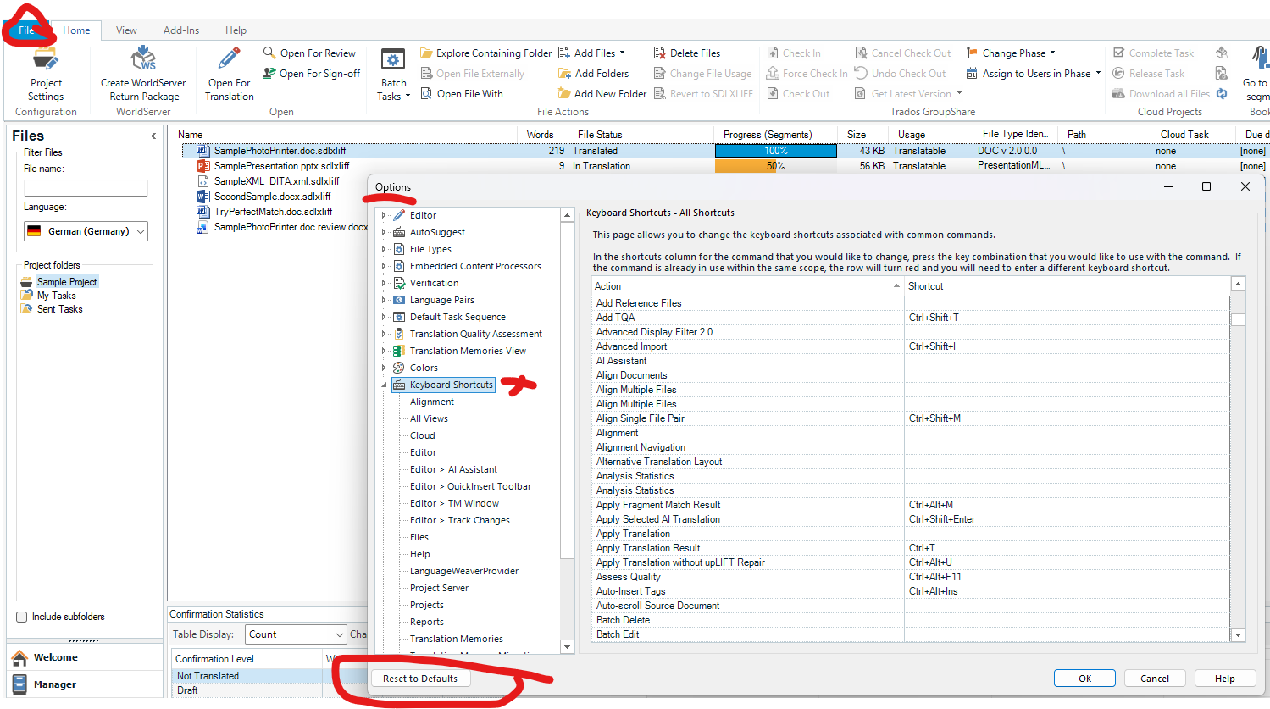Open the Language dropdown showing German (Germany)
The width and height of the screenshot is (1270, 709).
tap(86, 231)
